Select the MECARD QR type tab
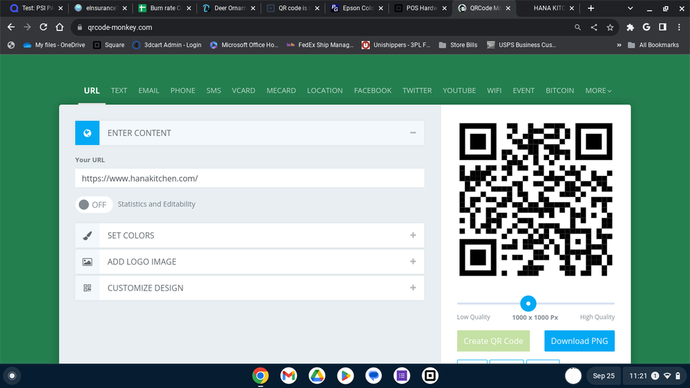 tap(281, 90)
